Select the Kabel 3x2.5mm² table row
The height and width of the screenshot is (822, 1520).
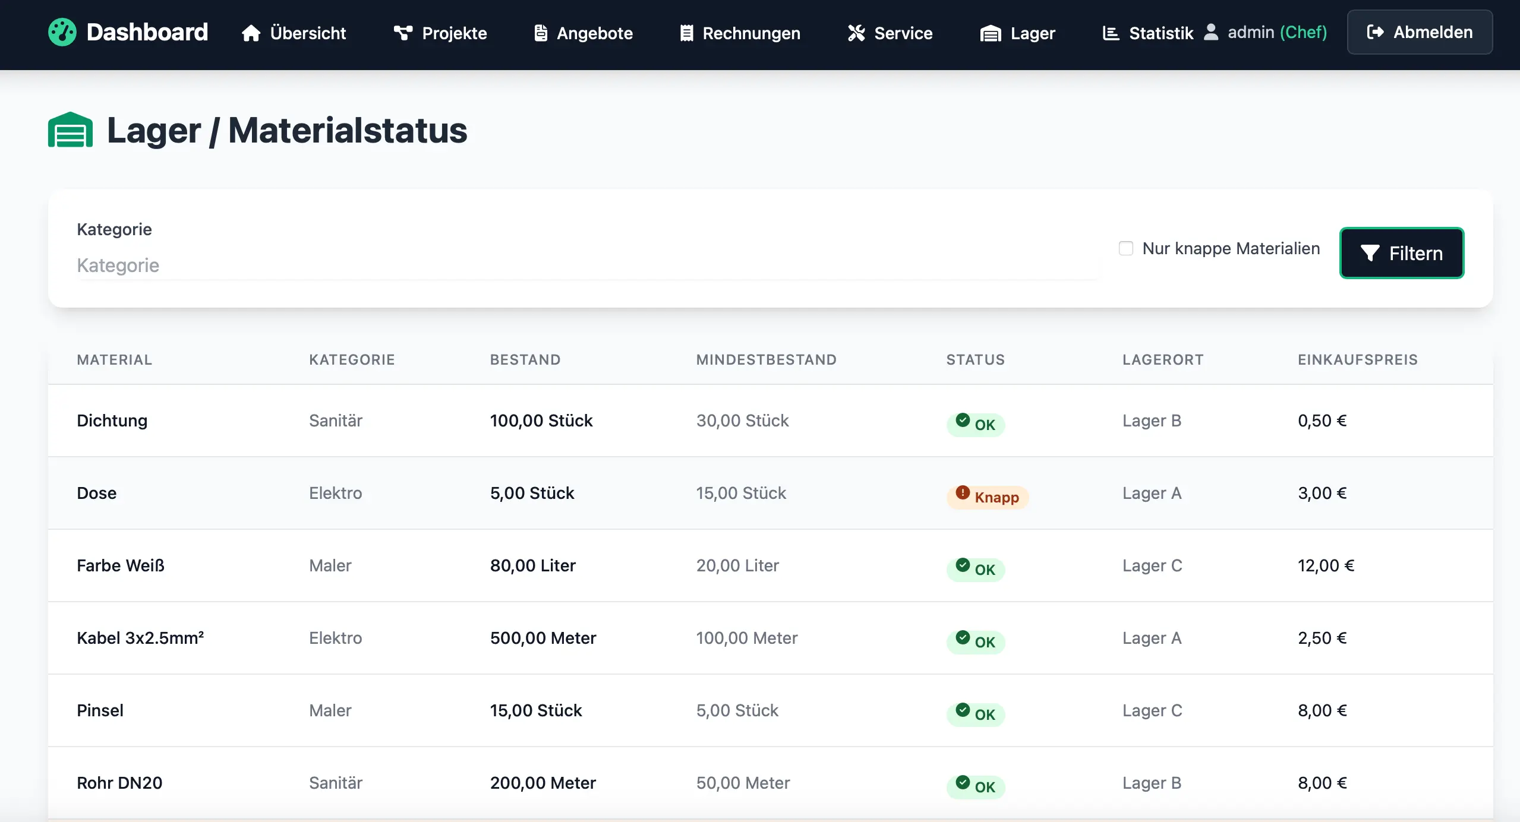tap(770, 638)
